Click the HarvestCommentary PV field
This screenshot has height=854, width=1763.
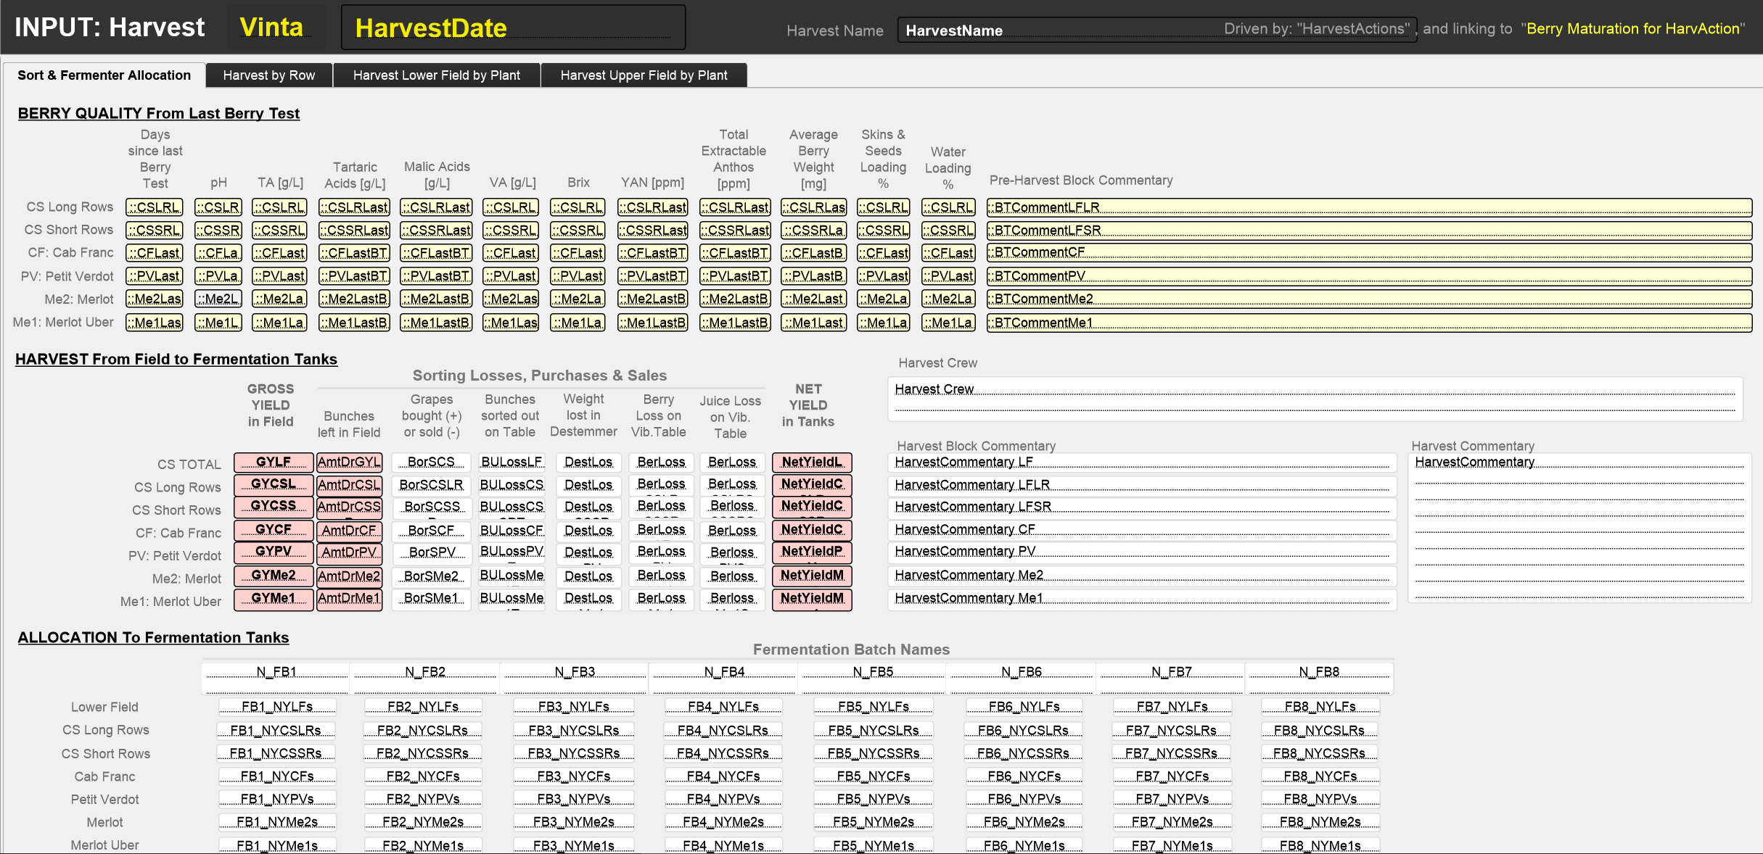point(1142,552)
